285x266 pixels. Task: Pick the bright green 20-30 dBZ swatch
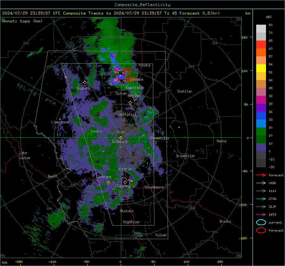coord(261,132)
